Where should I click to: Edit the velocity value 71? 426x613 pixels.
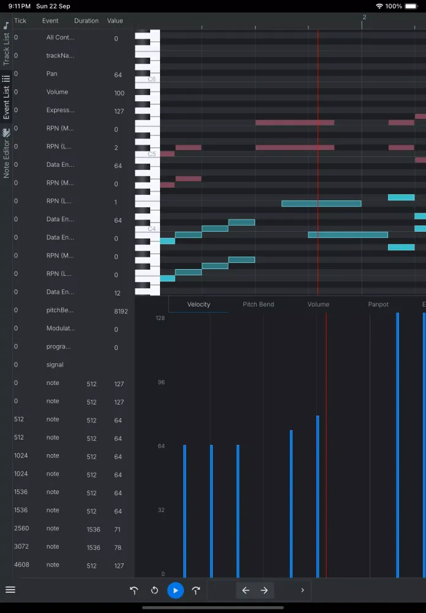click(x=117, y=530)
